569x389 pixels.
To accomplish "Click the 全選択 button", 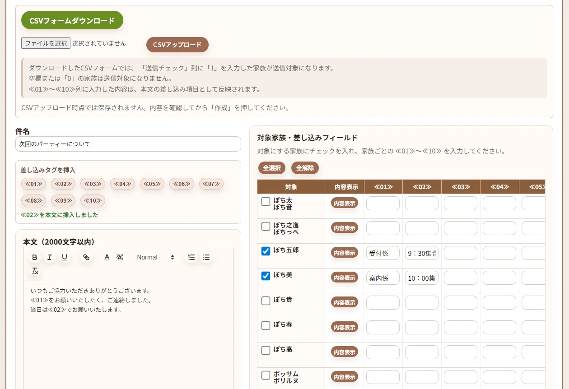I will tap(272, 168).
